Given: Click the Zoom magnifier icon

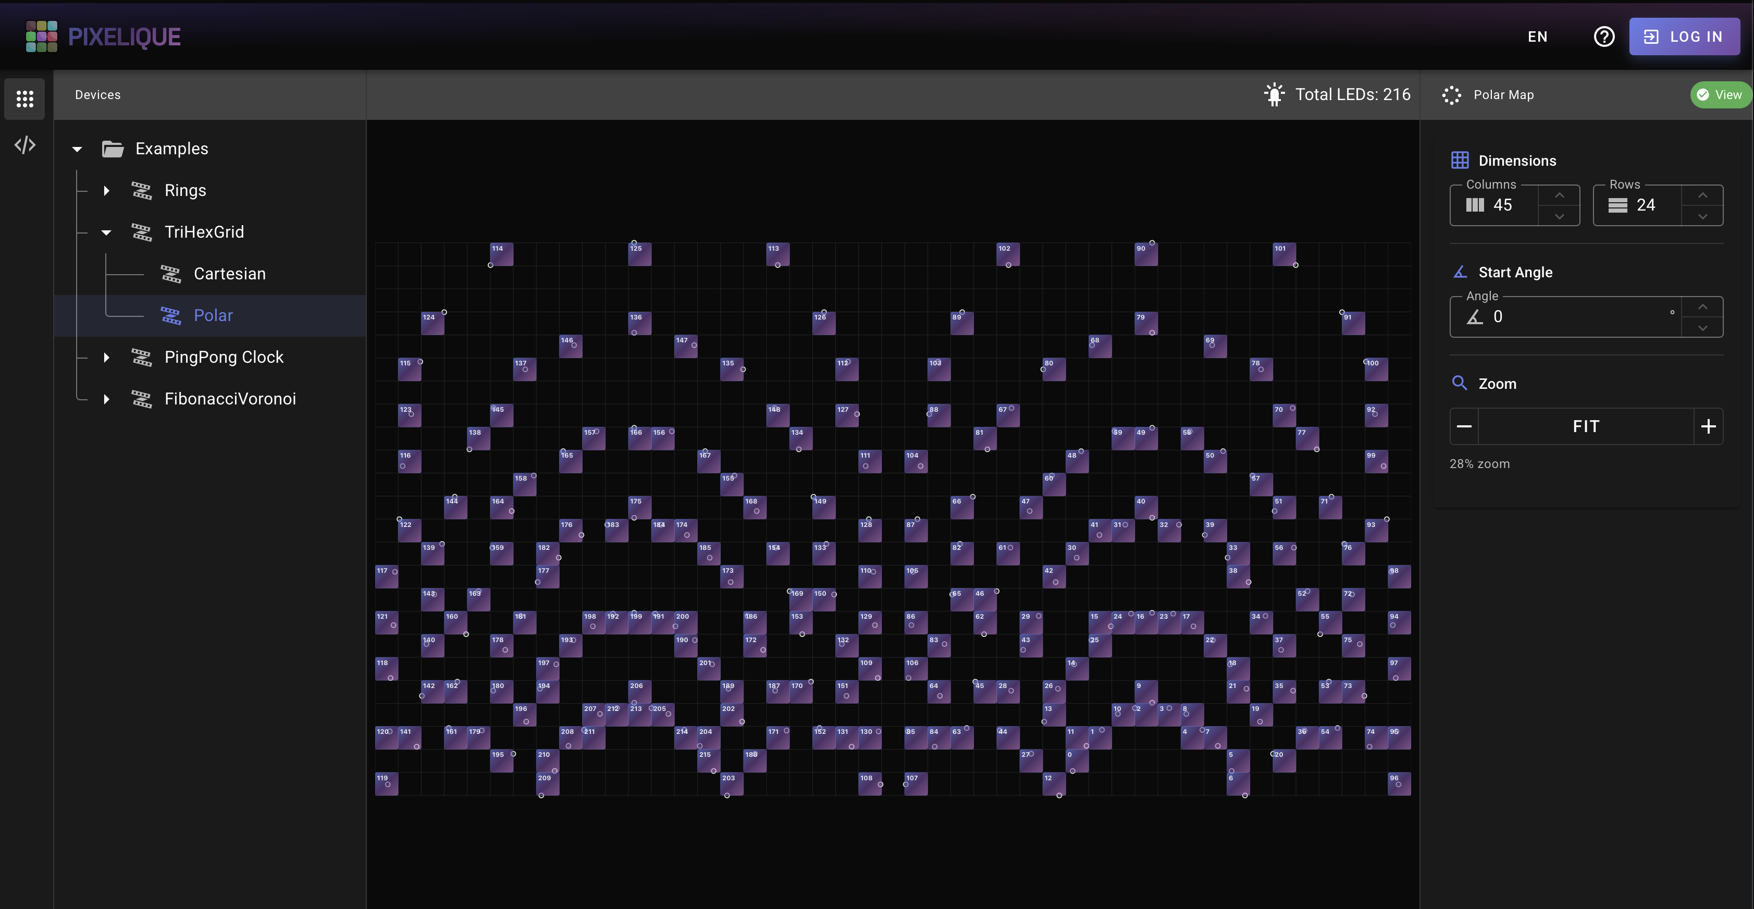Looking at the screenshot, I should coord(1460,383).
